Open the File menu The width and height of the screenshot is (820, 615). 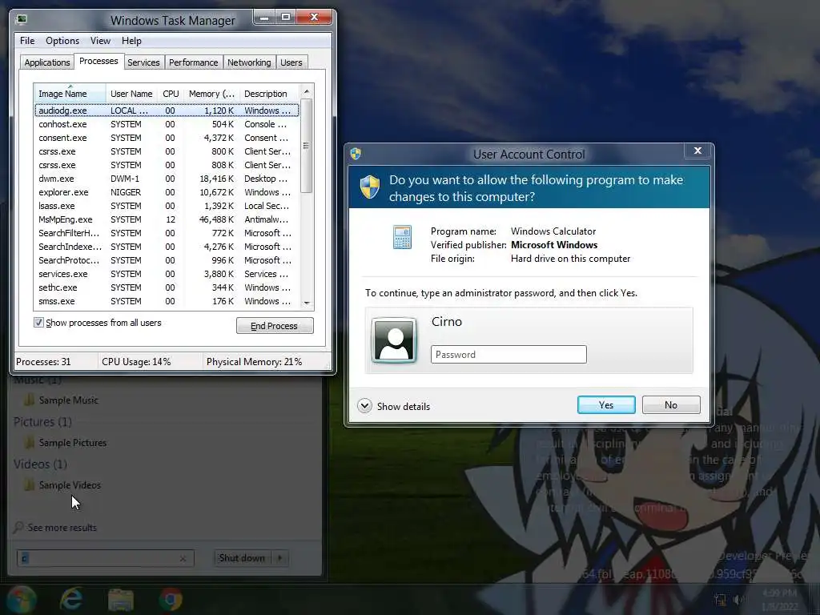(27, 41)
